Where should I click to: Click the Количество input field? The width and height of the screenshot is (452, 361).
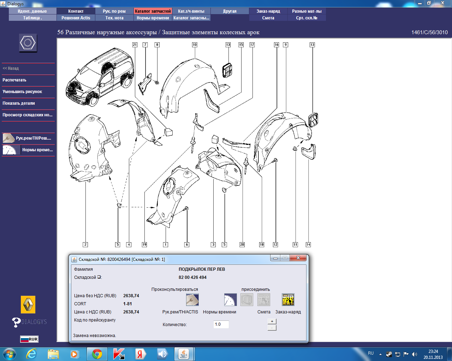(x=221, y=324)
